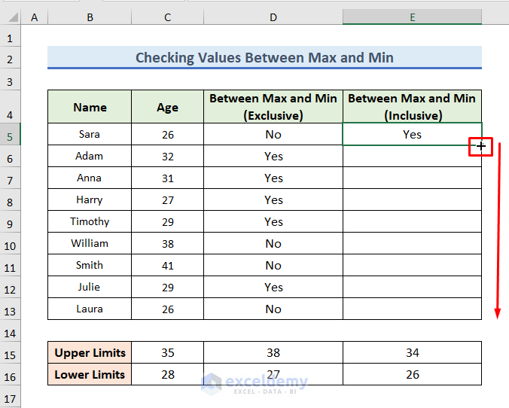The image size is (509, 408).
Task: Select the cell containing 'Smith'
Action: [90, 265]
